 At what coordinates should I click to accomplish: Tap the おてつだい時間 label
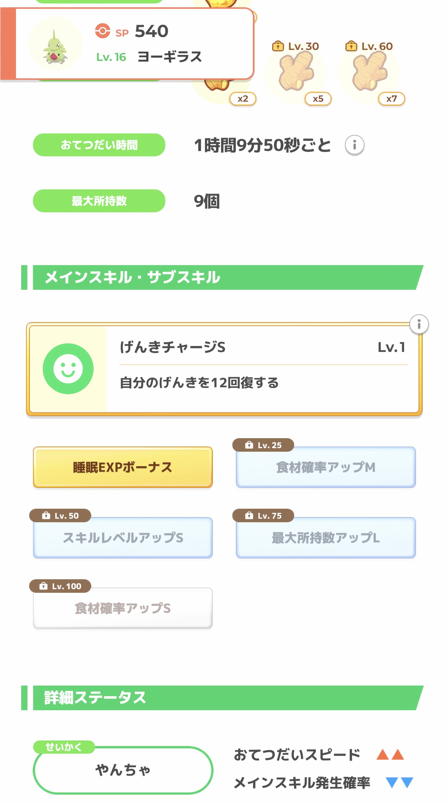(x=99, y=145)
